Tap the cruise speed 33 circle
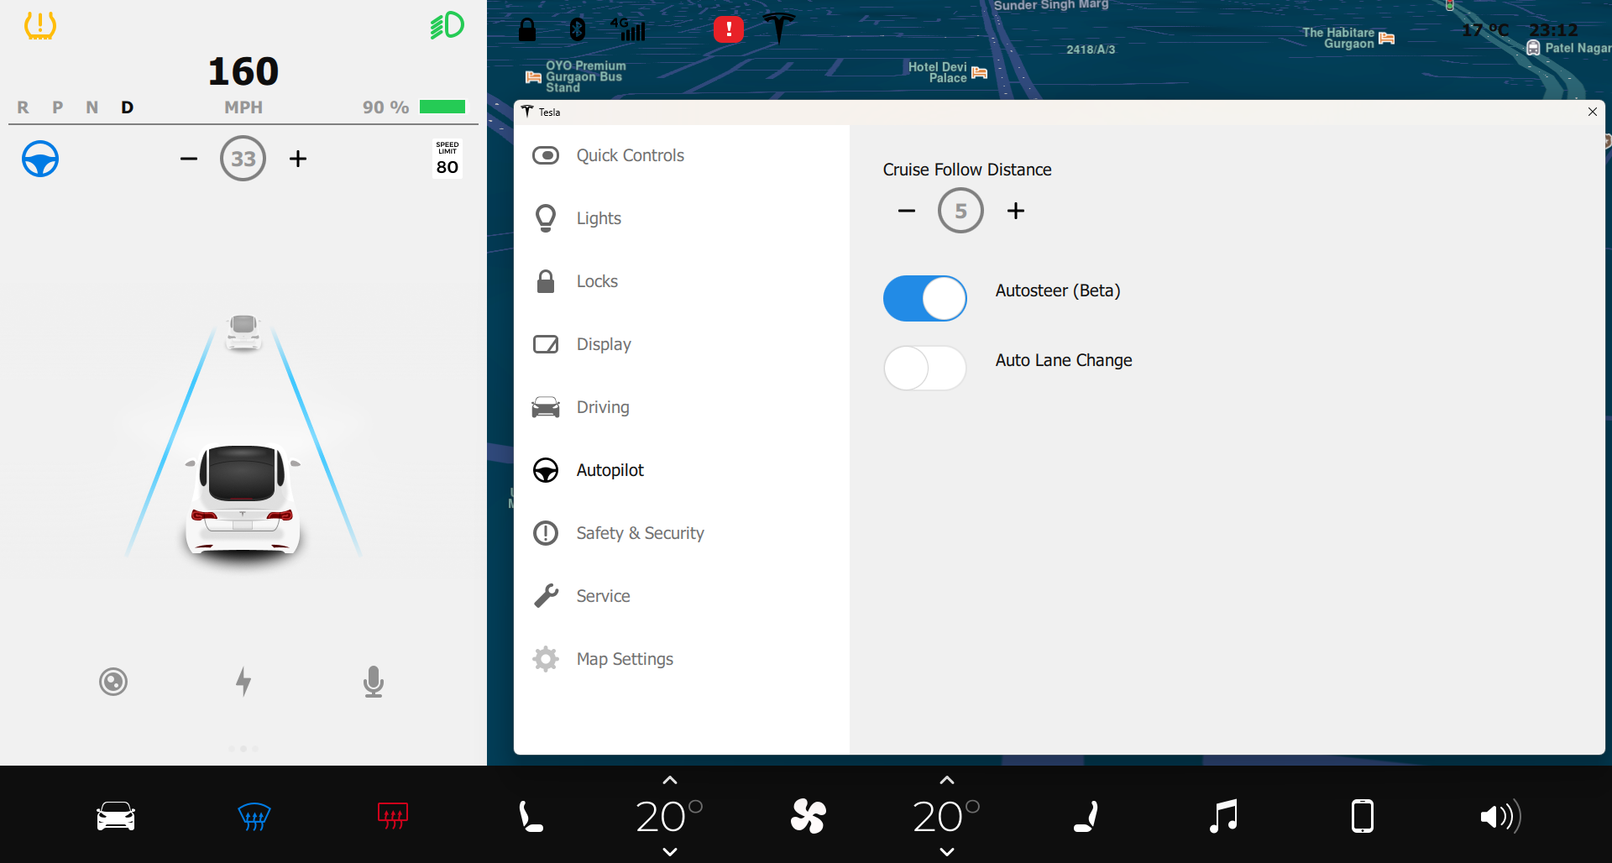The width and height of the screenshot is (1612, 863). [x=243, y=159]
